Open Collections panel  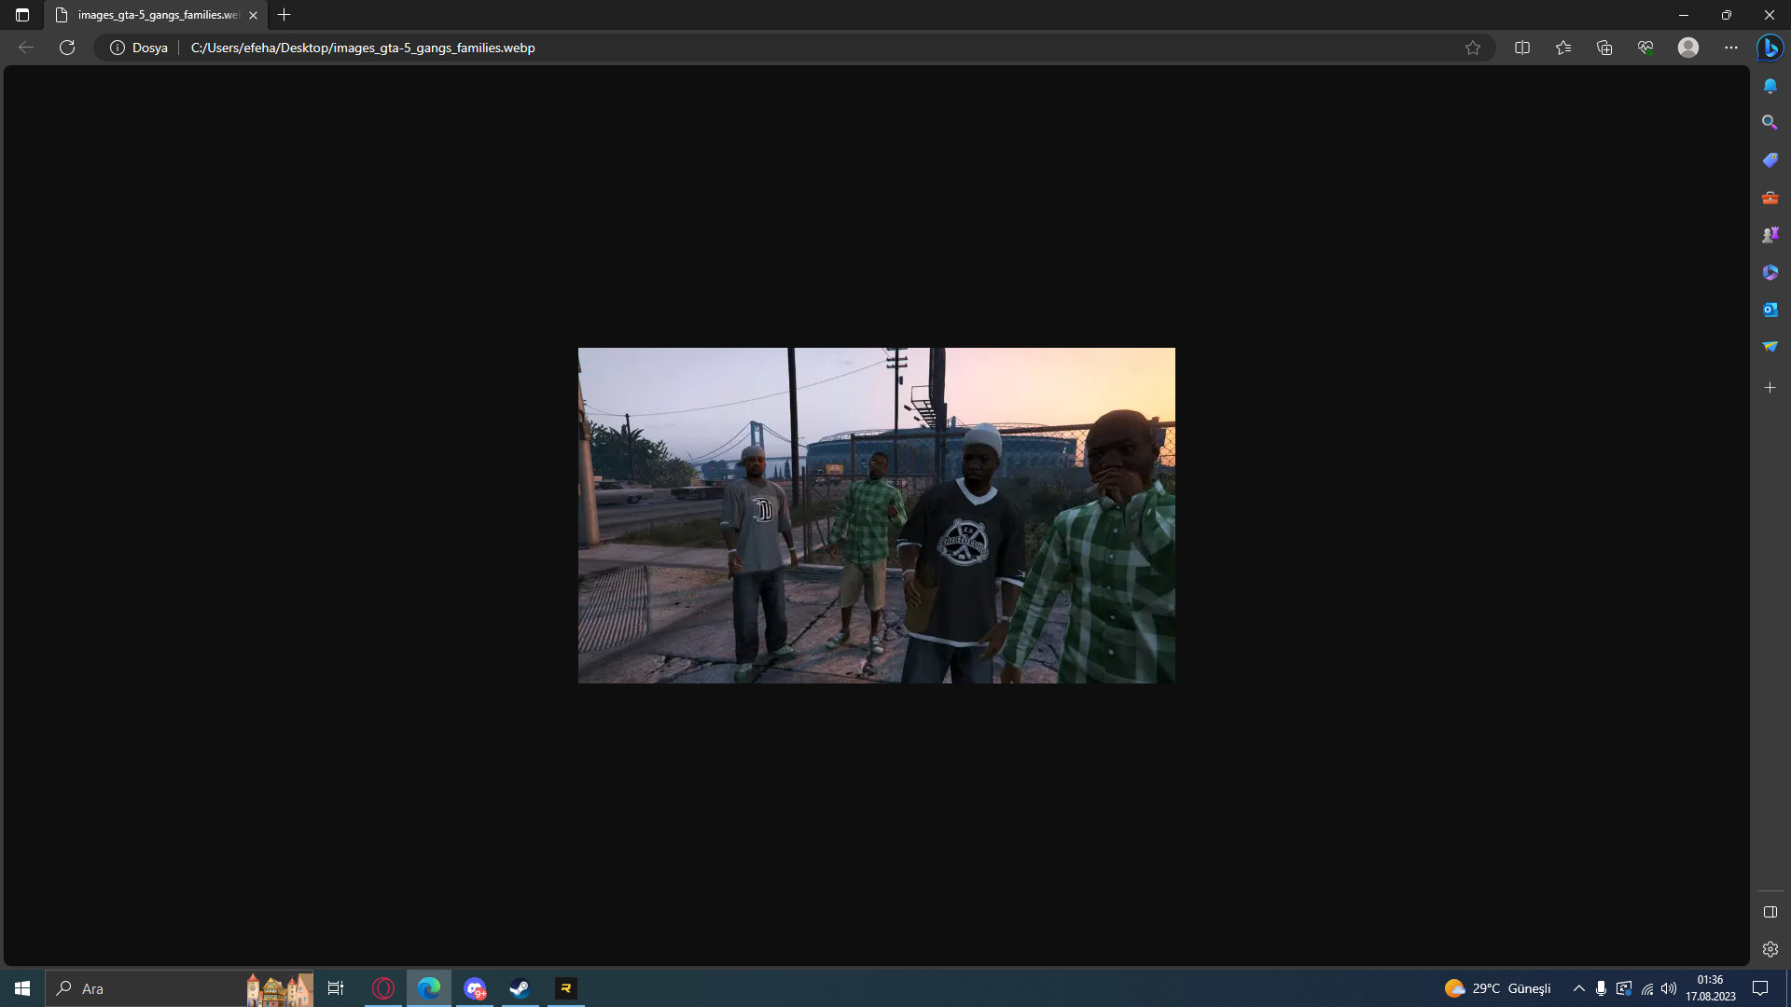pyautogui.click(x=1604, y=48)
